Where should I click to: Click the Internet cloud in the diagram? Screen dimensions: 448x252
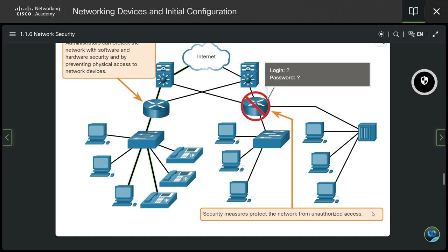coord(206,56)
